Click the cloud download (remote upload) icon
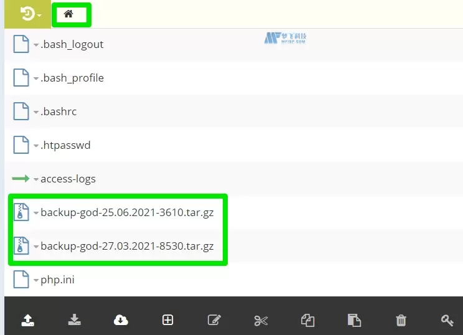 121,320
